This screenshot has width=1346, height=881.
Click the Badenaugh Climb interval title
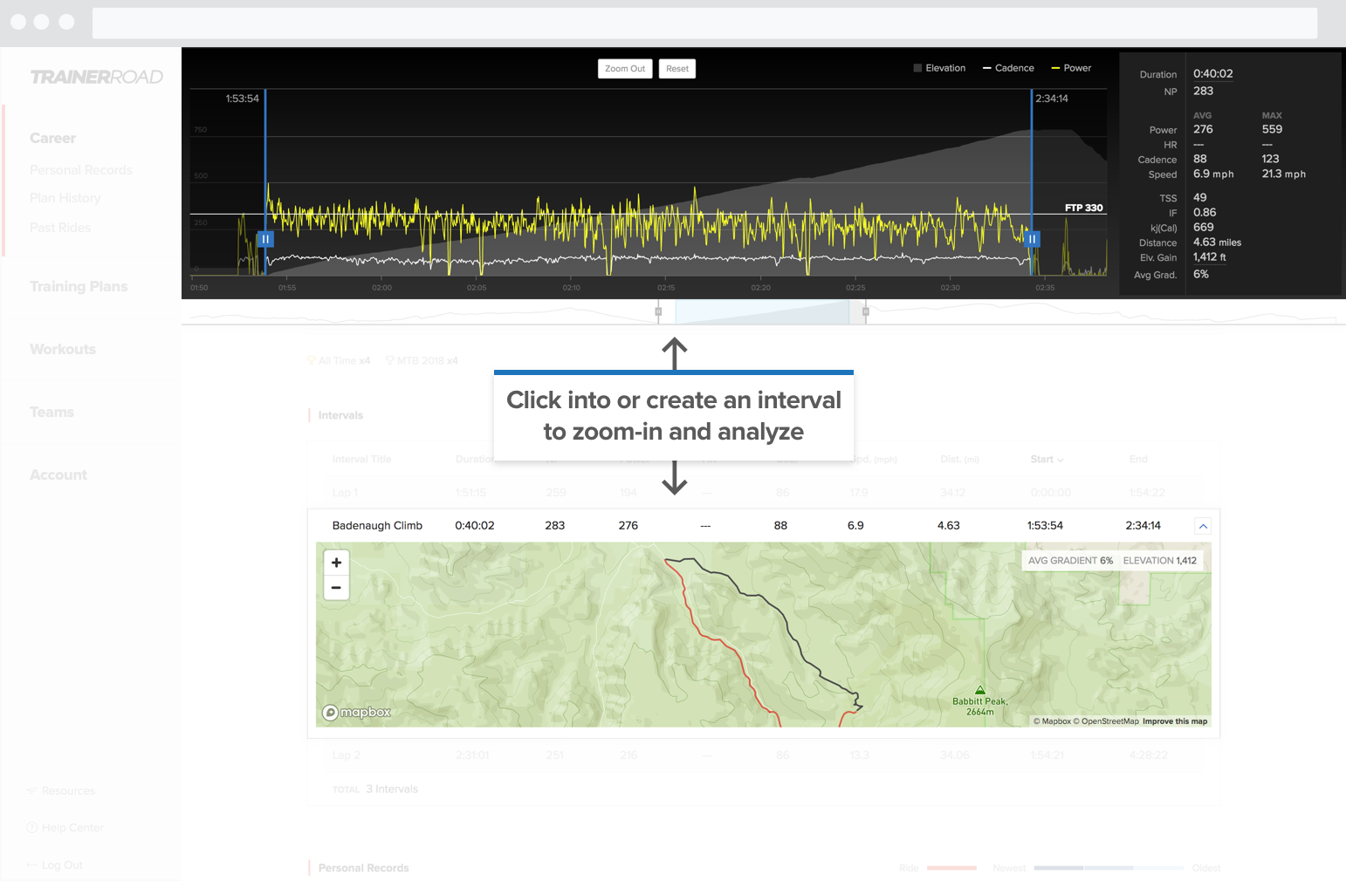click(x=377, y=526)
